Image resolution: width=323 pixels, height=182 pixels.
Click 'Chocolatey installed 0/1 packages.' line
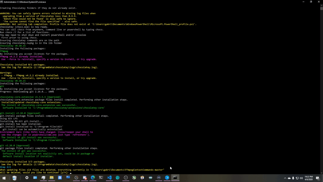pyautogui.click(x=23, y=65)
